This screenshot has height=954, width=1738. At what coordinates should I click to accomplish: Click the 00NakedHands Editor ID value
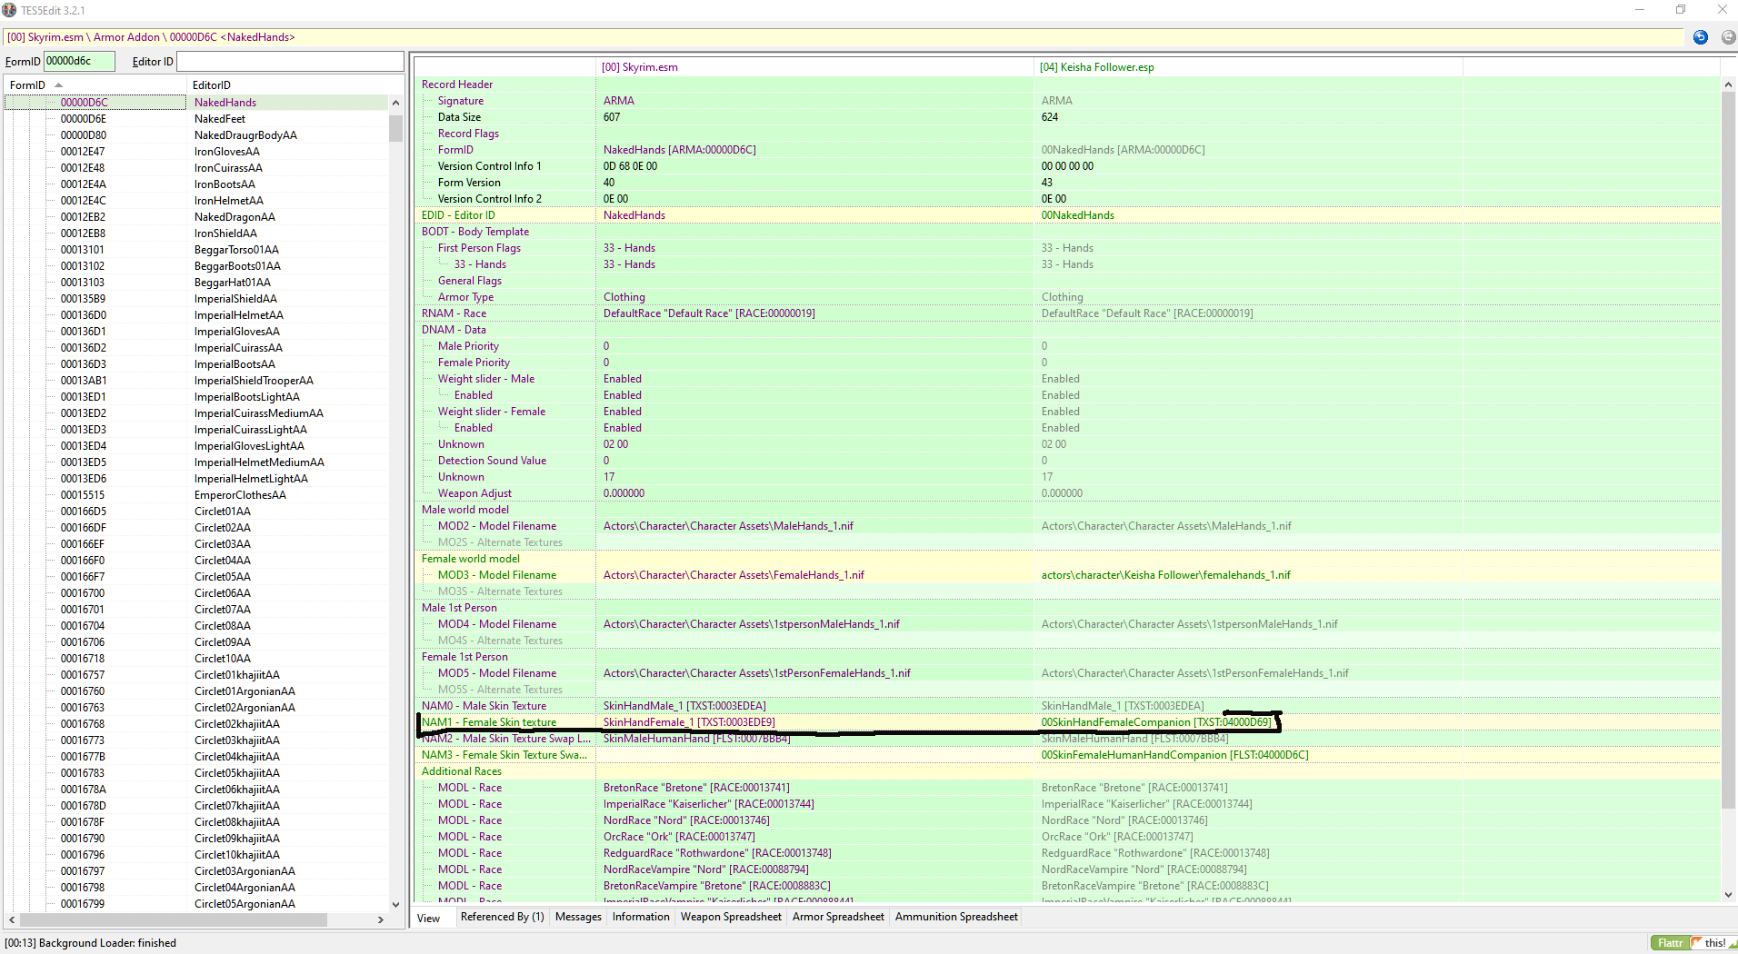pos(1078,215)
